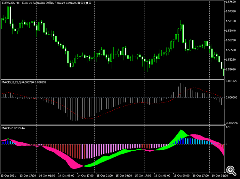Click MACD scale value -0.002596

tap(232, 123)
